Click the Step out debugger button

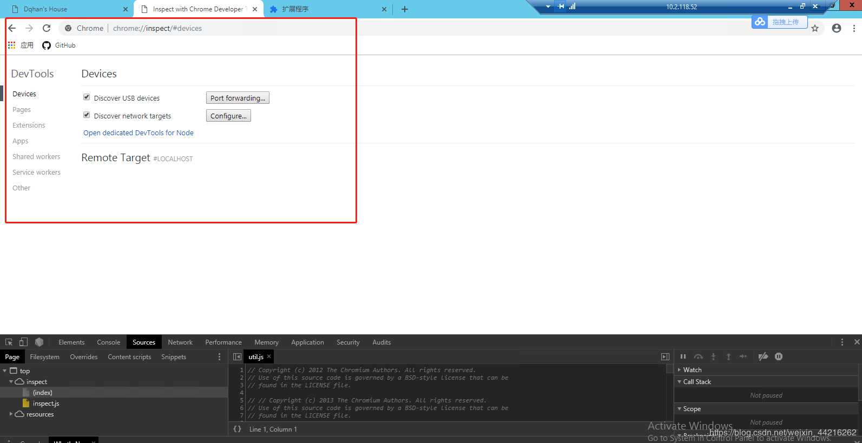(728, 356)
